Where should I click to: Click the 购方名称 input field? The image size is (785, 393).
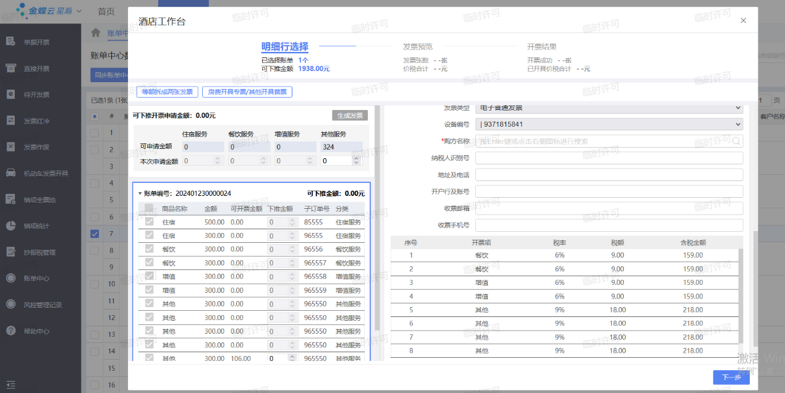[x=609, y=141]
